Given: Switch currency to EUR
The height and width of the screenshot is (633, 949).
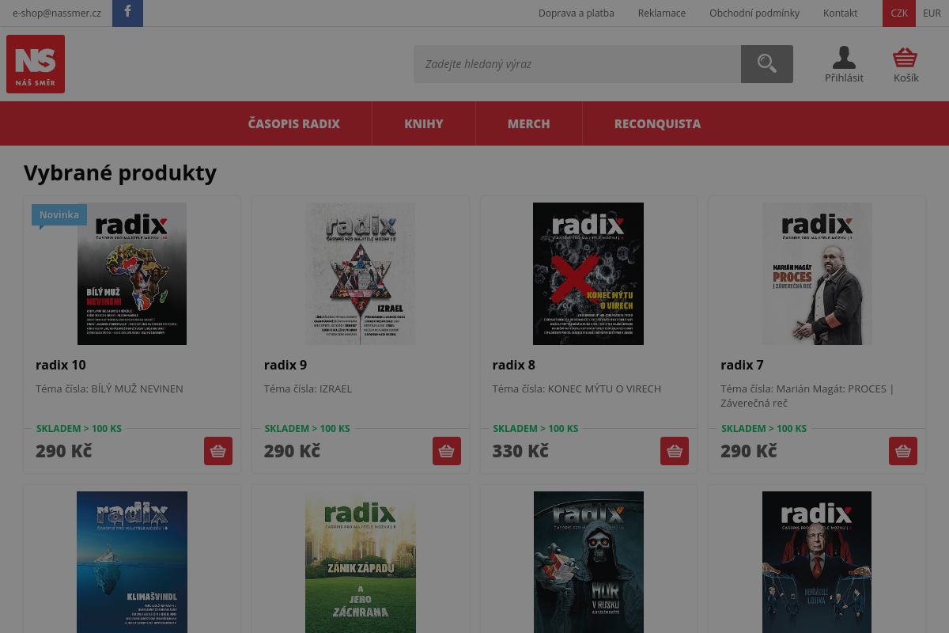Looking at the screenshot, I should click(932, 13).
